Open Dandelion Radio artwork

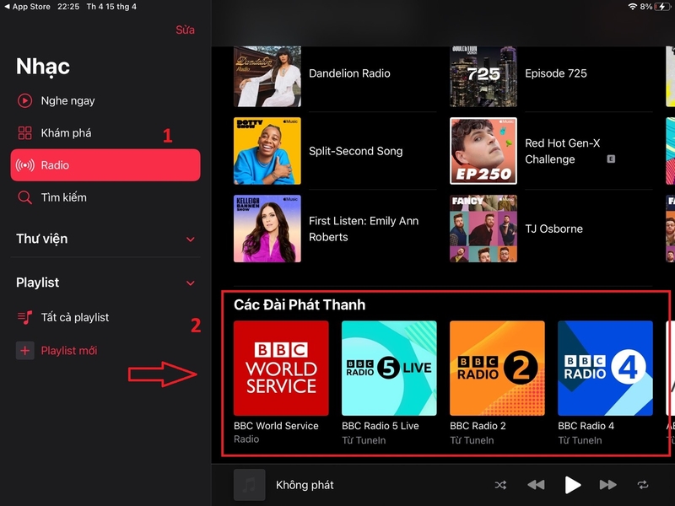[267, 76]
